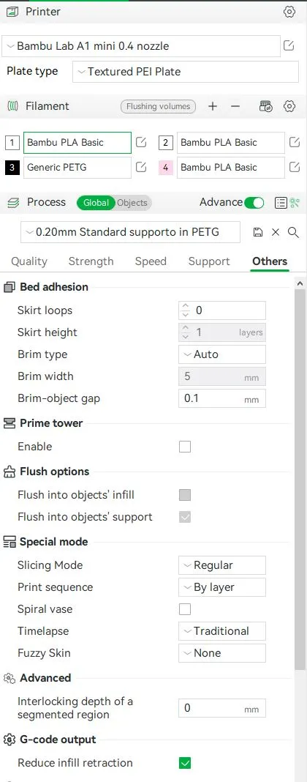This screenshot has width=307, height=782.
Task: Save the current process preset
Action: coord(258,232)
